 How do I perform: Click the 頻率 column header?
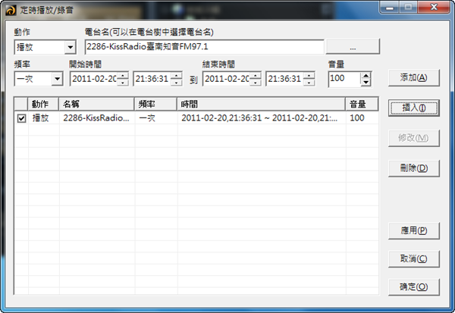(x=155, y=104)
